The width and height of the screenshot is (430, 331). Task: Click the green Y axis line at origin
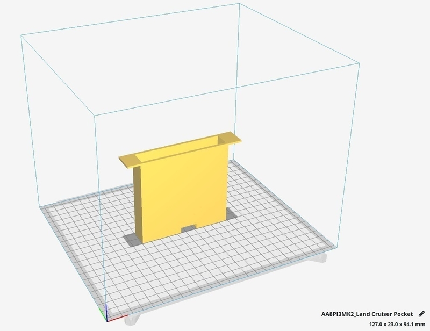click(x=104, y=313)
